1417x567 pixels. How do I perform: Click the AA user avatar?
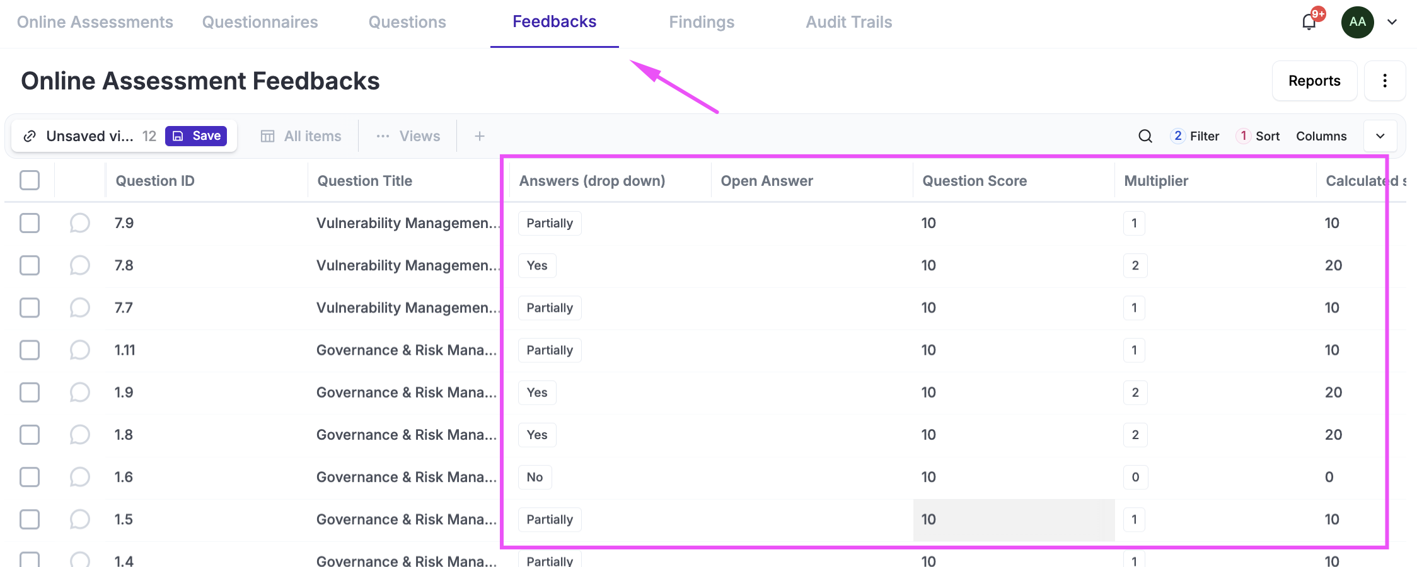click(1357, 22)
